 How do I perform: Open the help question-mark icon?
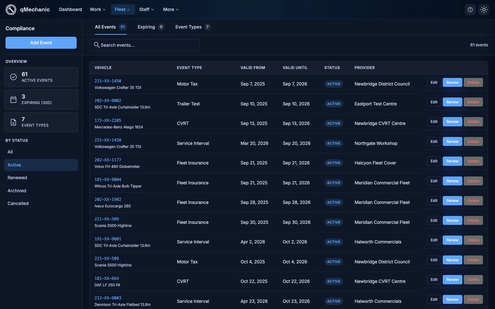click(470, 10)
